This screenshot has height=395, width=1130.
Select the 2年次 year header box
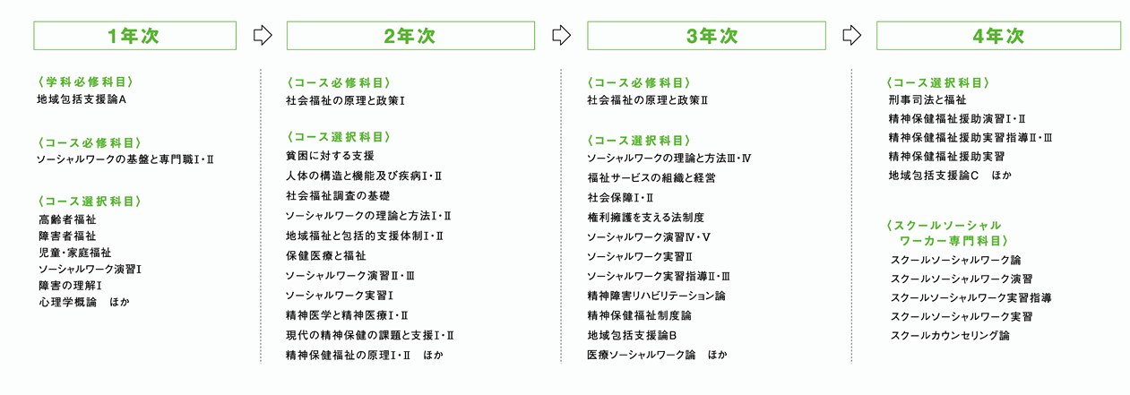pyautogui.click(x=409, y=36)
